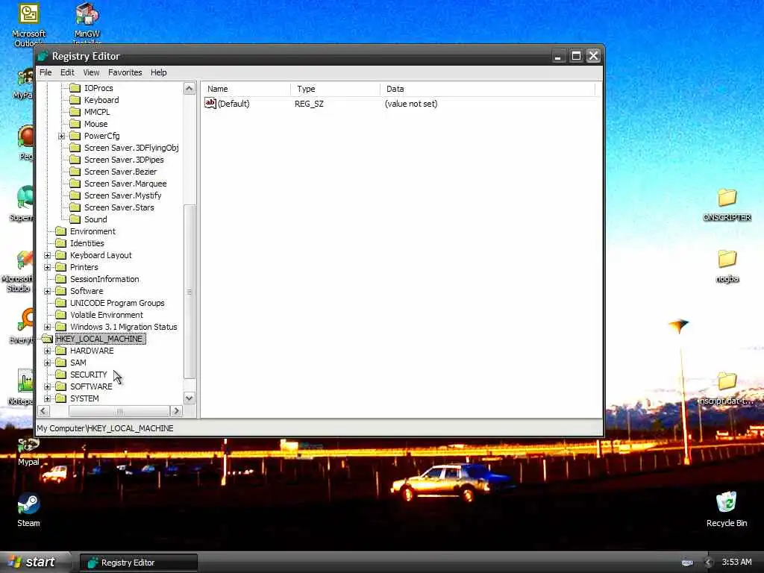
Task: Click the Start button
Action: [x=35, y=562]
